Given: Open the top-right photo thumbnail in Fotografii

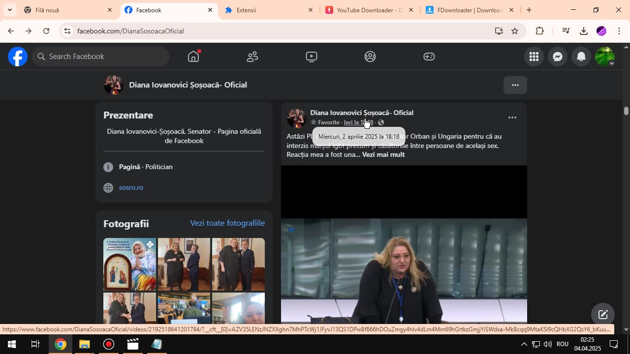Looking at the screenshot, I should [x=238, y=265].
